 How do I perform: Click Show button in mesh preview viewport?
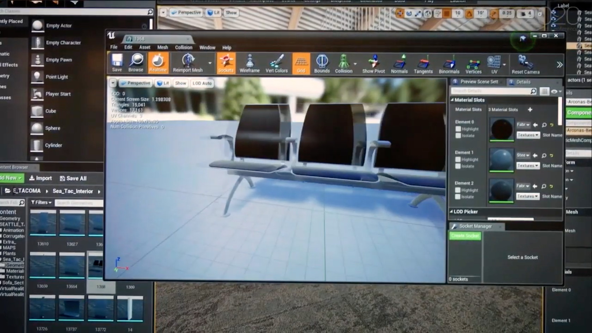[180, 83]
